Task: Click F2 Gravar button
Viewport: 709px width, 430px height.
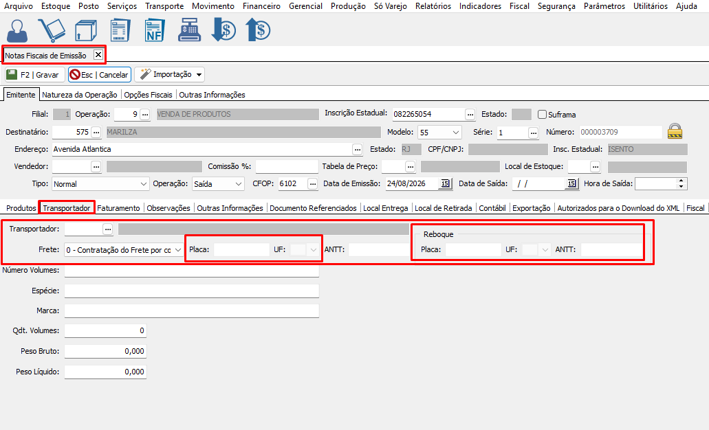Action: (34, 74)
